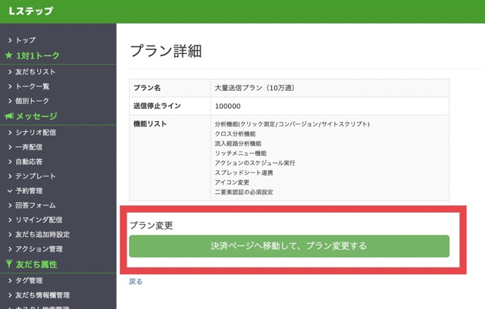Screen dimensions: 485x309
Task: Open トップ in the sidebar
Action: point(26,39)
